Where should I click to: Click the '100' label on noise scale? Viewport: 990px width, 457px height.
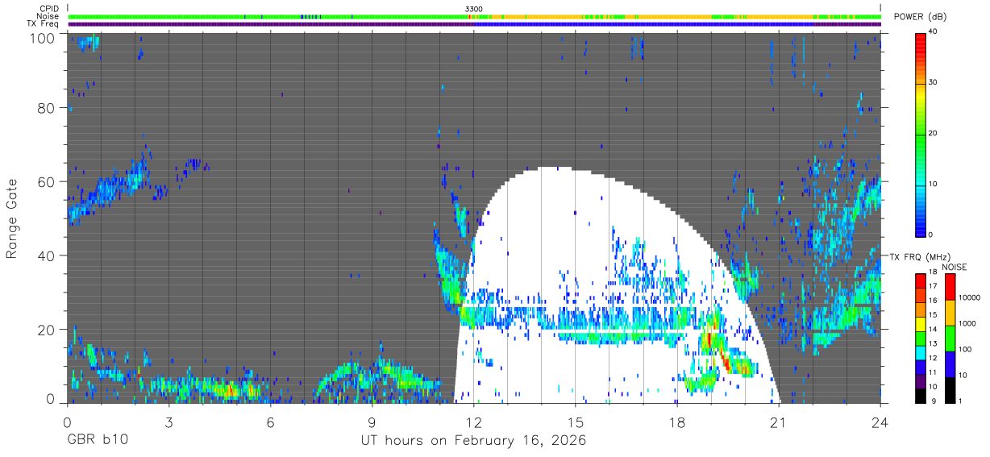(x=966, y=349)
